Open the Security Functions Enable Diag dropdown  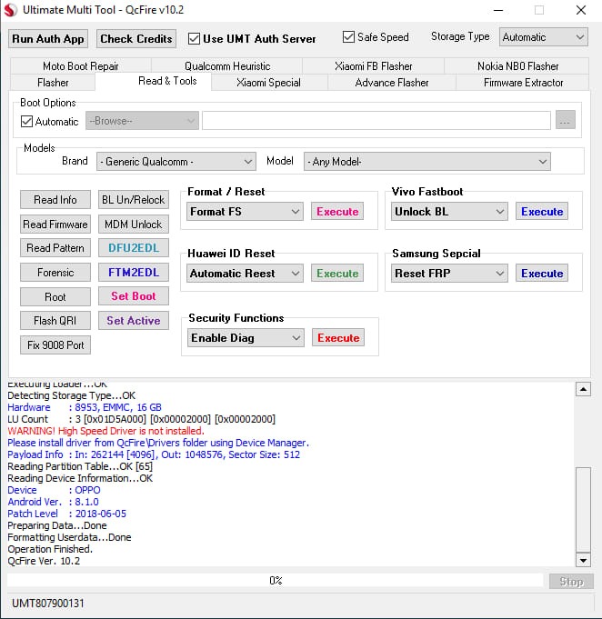coord(246,338)
